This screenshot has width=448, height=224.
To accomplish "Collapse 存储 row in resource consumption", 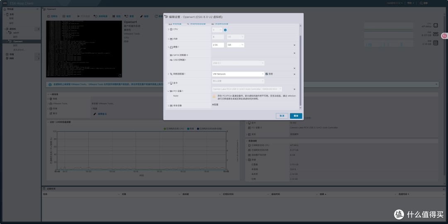I will [x=247, y=160].
